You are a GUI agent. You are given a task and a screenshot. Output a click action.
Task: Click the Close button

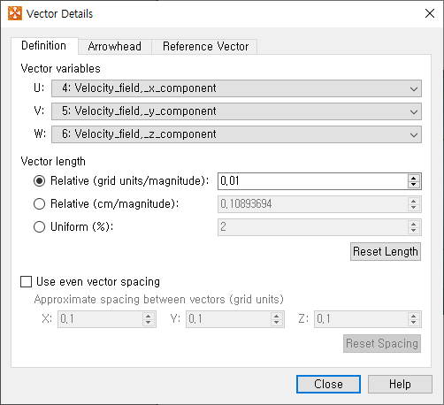[x=328, y=384]
